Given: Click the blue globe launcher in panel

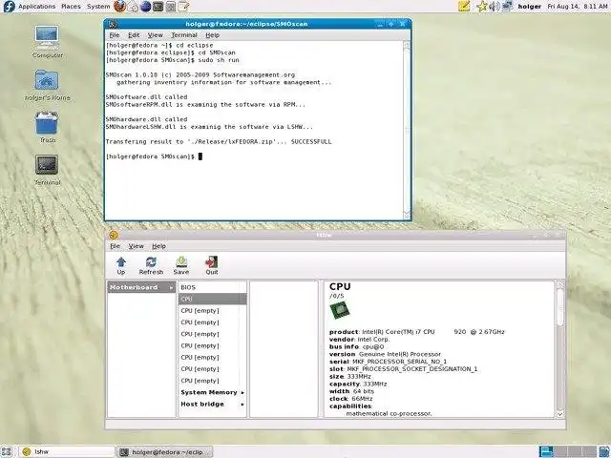Looking at the screenshot, I should (145, 7).
